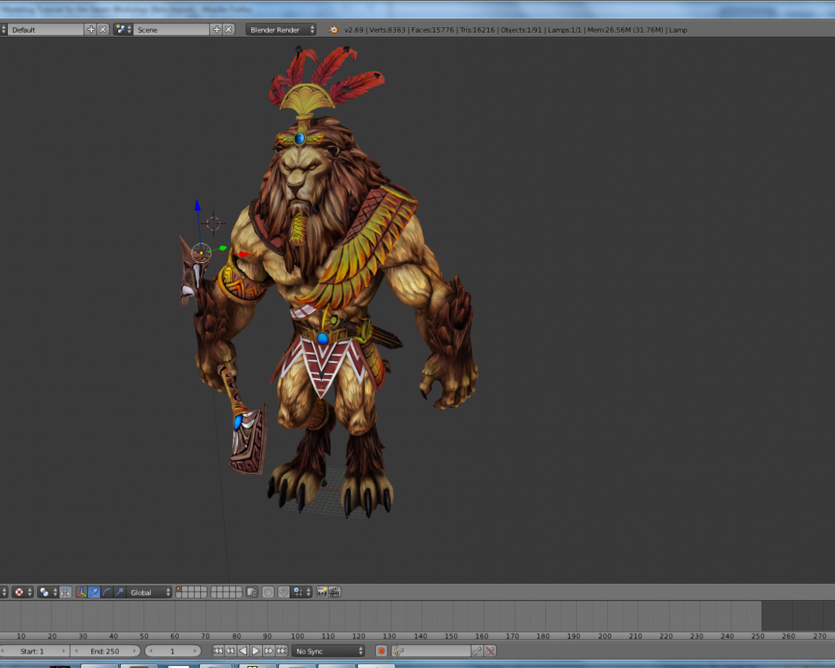Enable the rotate manipulator
The image size is (835, 668).
click(106, 592)
